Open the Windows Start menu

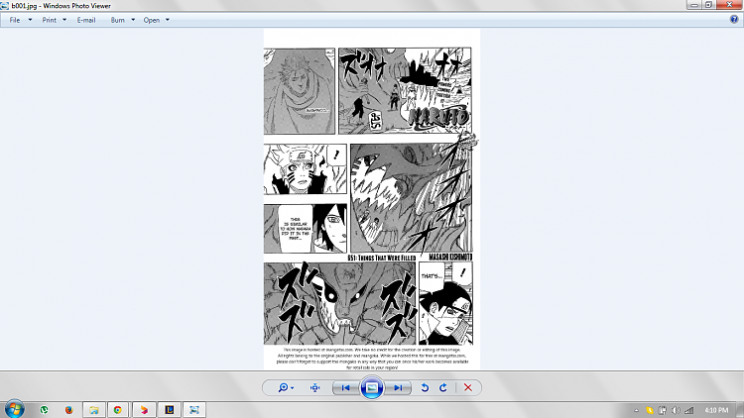pos(15,409)
